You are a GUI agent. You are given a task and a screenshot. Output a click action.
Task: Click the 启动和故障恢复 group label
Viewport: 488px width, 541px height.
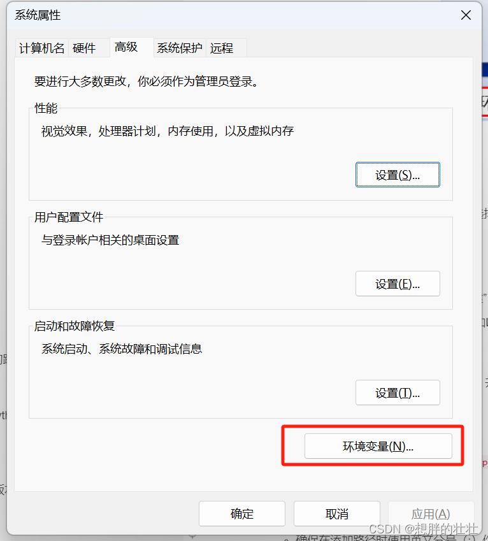(75, 326)
